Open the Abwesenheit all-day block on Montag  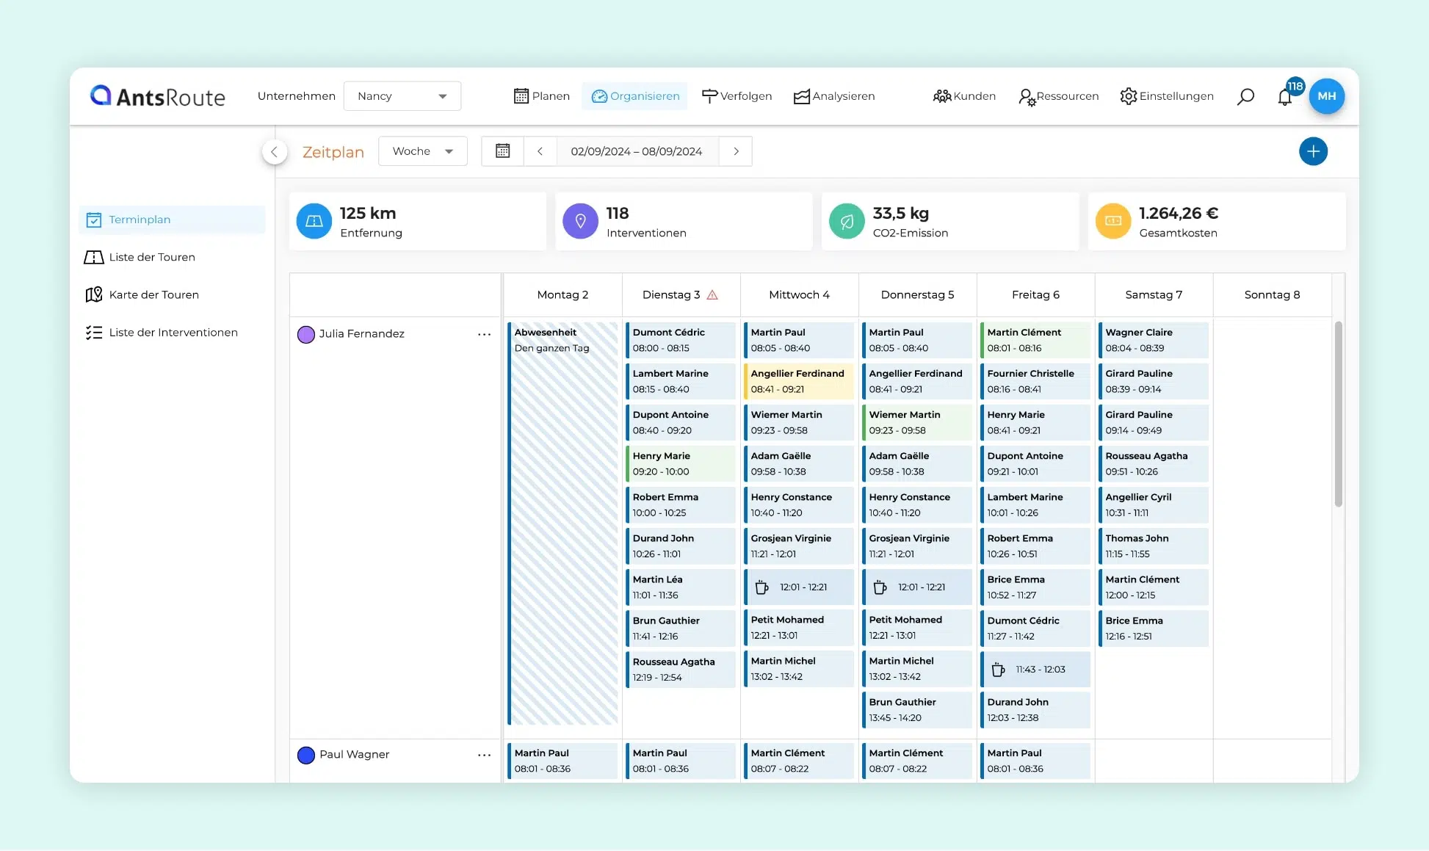[x=562, y=523]
